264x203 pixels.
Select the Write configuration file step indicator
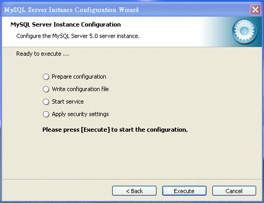click(x=46, y=89)
